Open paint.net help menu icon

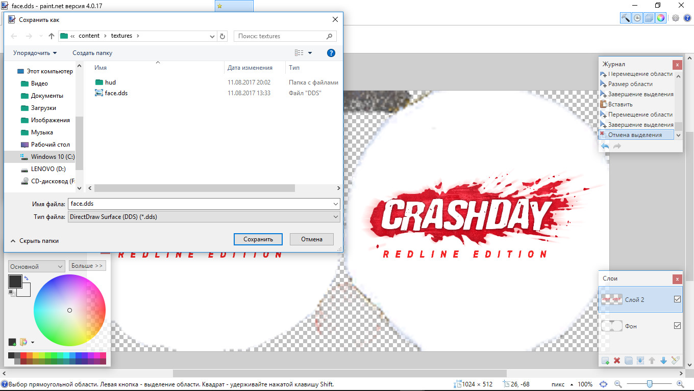(687, 18)
